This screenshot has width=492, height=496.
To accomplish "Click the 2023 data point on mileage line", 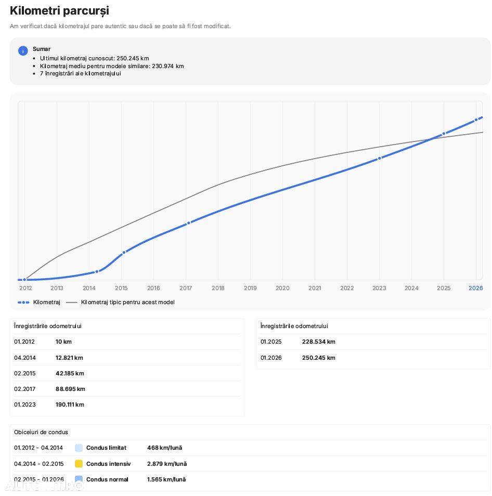I will point(380,158).
